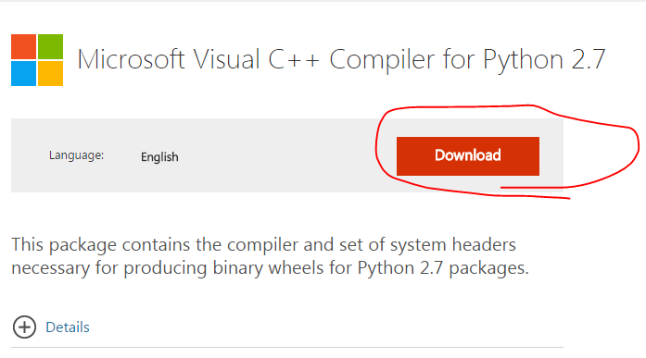Click the circled plus symbol beside Details
Viewport: 646px width, 358px height.
tap(24, 327)
